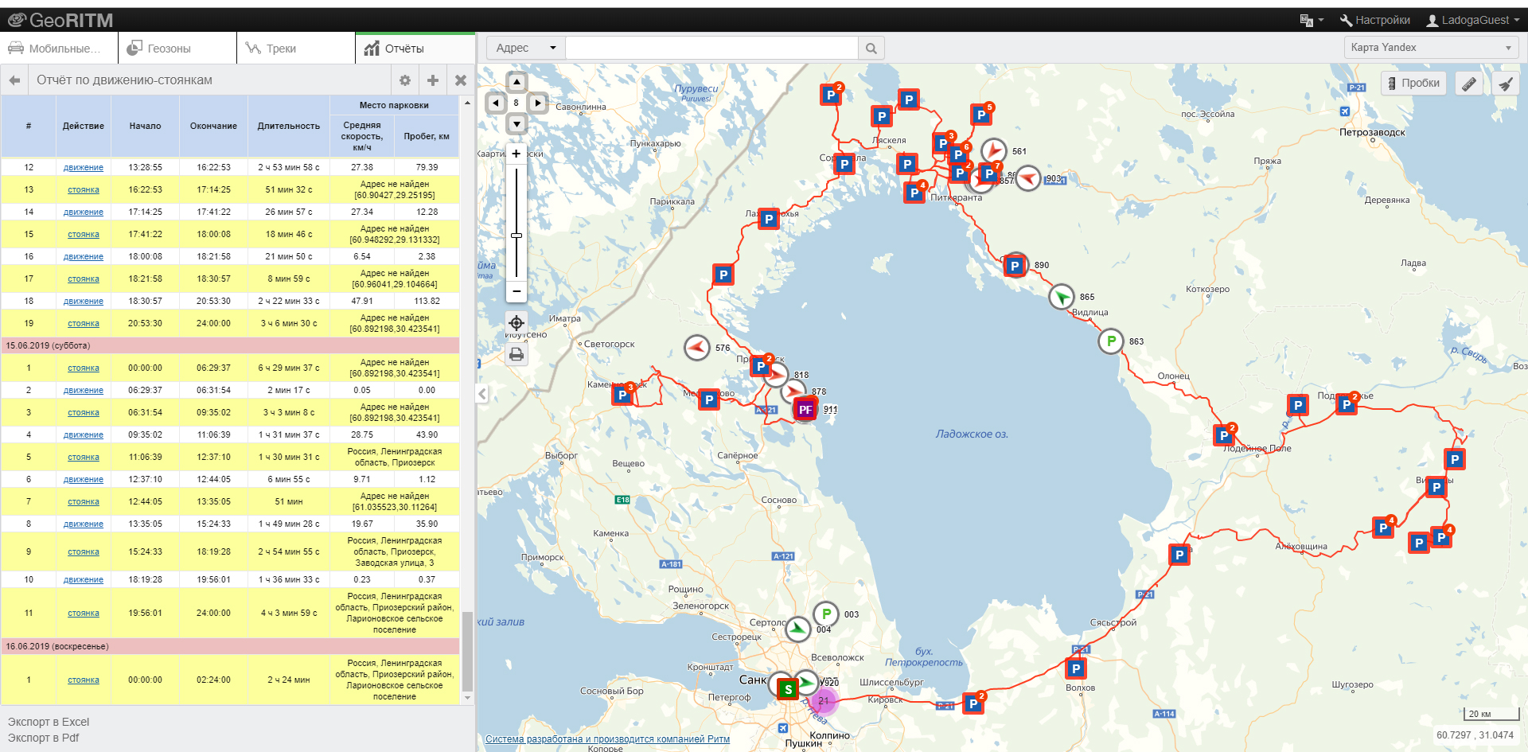Toggle the Пробки traffic layer
Image resolution: width=1528 pixels, height=752 pixels.
[1413, 84]
